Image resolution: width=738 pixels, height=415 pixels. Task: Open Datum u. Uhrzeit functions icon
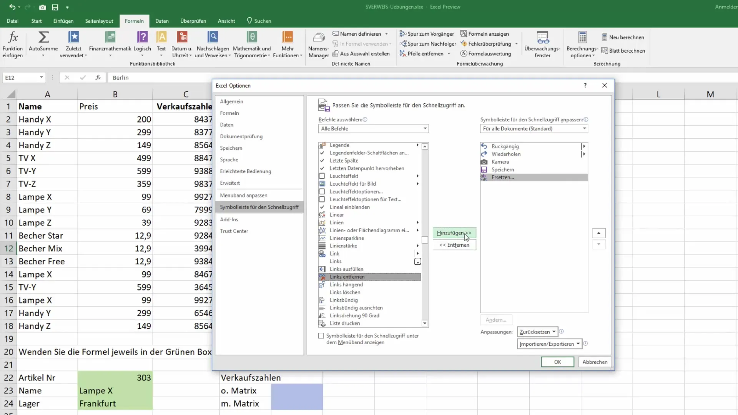182,37
